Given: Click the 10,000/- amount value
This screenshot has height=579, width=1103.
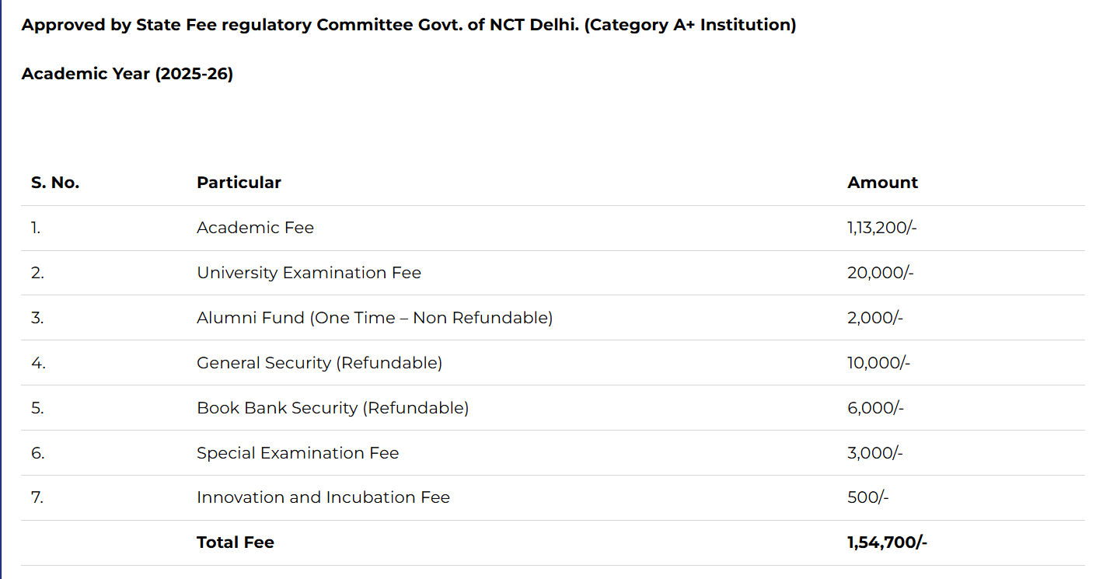Looking at the screenshot, I should pyautogui.click(x=878, y=363).
